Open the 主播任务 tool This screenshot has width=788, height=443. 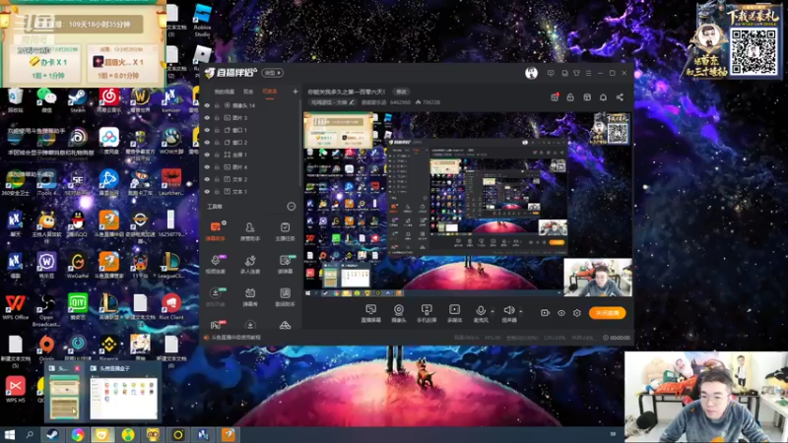click(285, 231)
